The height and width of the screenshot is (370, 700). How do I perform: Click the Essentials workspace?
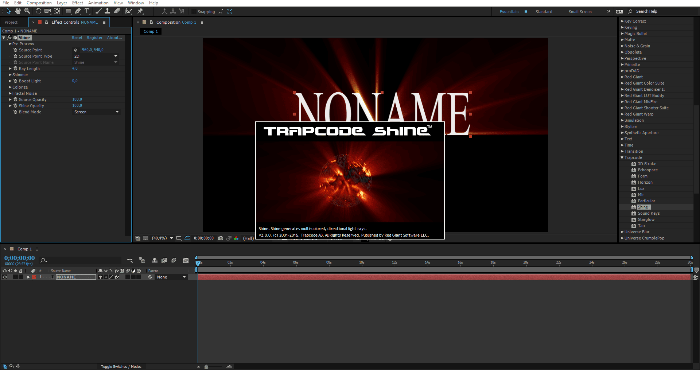pyautogui.click(x=509, y=12)
